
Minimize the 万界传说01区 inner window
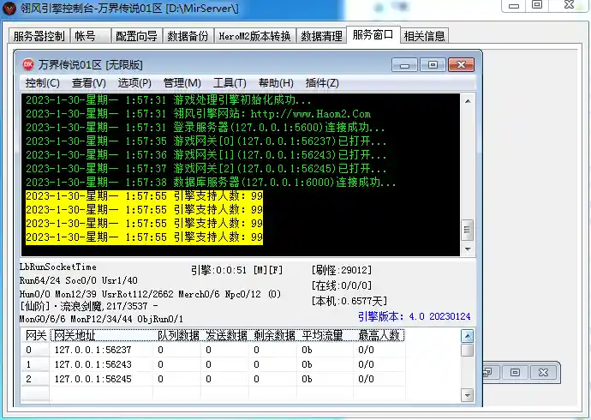tap(404, 65)
